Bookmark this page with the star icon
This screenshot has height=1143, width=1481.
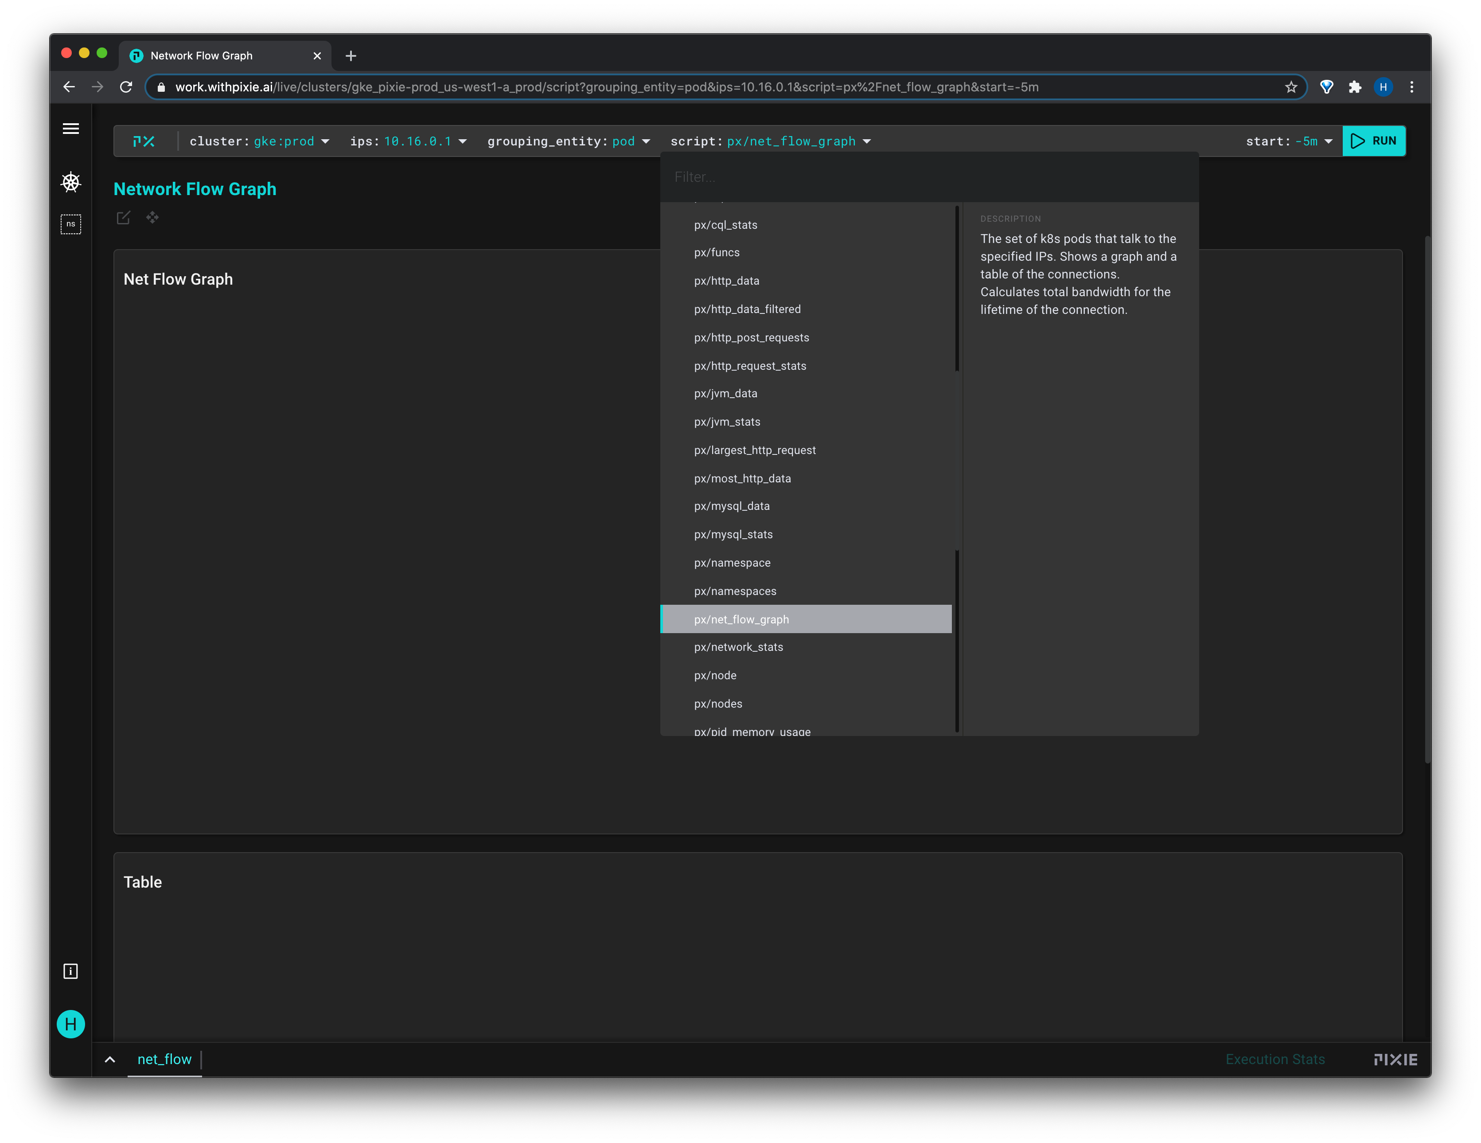click(x=1290, y=87)
